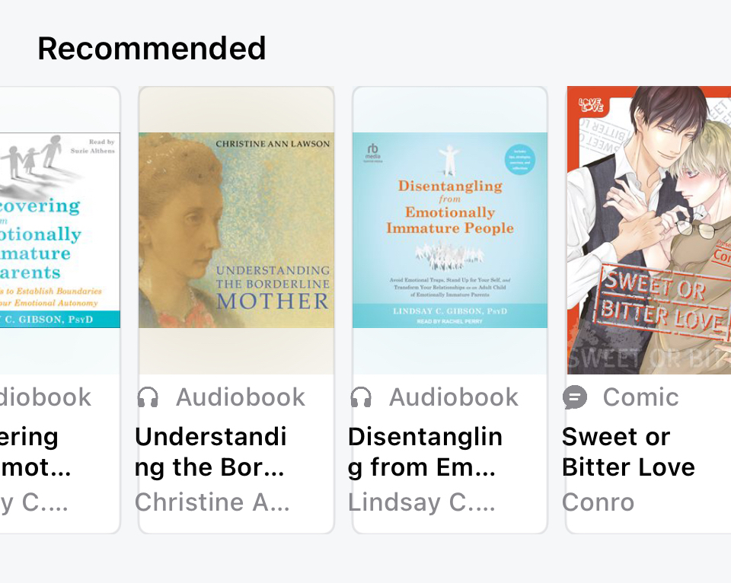Select the 'Disentangling from Em...' title text
The image size is (731, 583).
coord(425,452)
